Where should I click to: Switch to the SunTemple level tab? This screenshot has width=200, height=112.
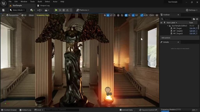click(x=17, y=6)
